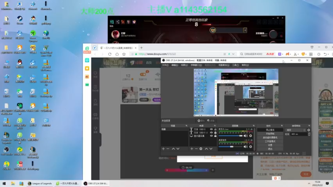Move the selected source down in Sources
This screenshot has height=187, width=333.
211,149
